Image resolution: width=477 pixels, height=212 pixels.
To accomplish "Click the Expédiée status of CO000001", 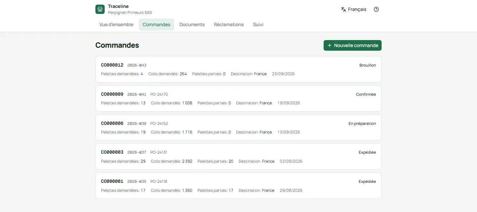I will [x=367, y=182].
